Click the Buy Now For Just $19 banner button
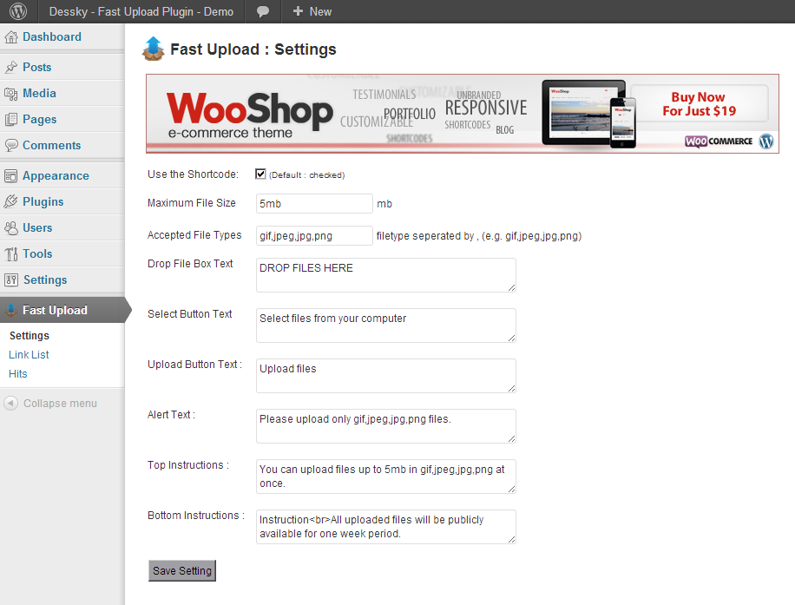 click(699, 104)
